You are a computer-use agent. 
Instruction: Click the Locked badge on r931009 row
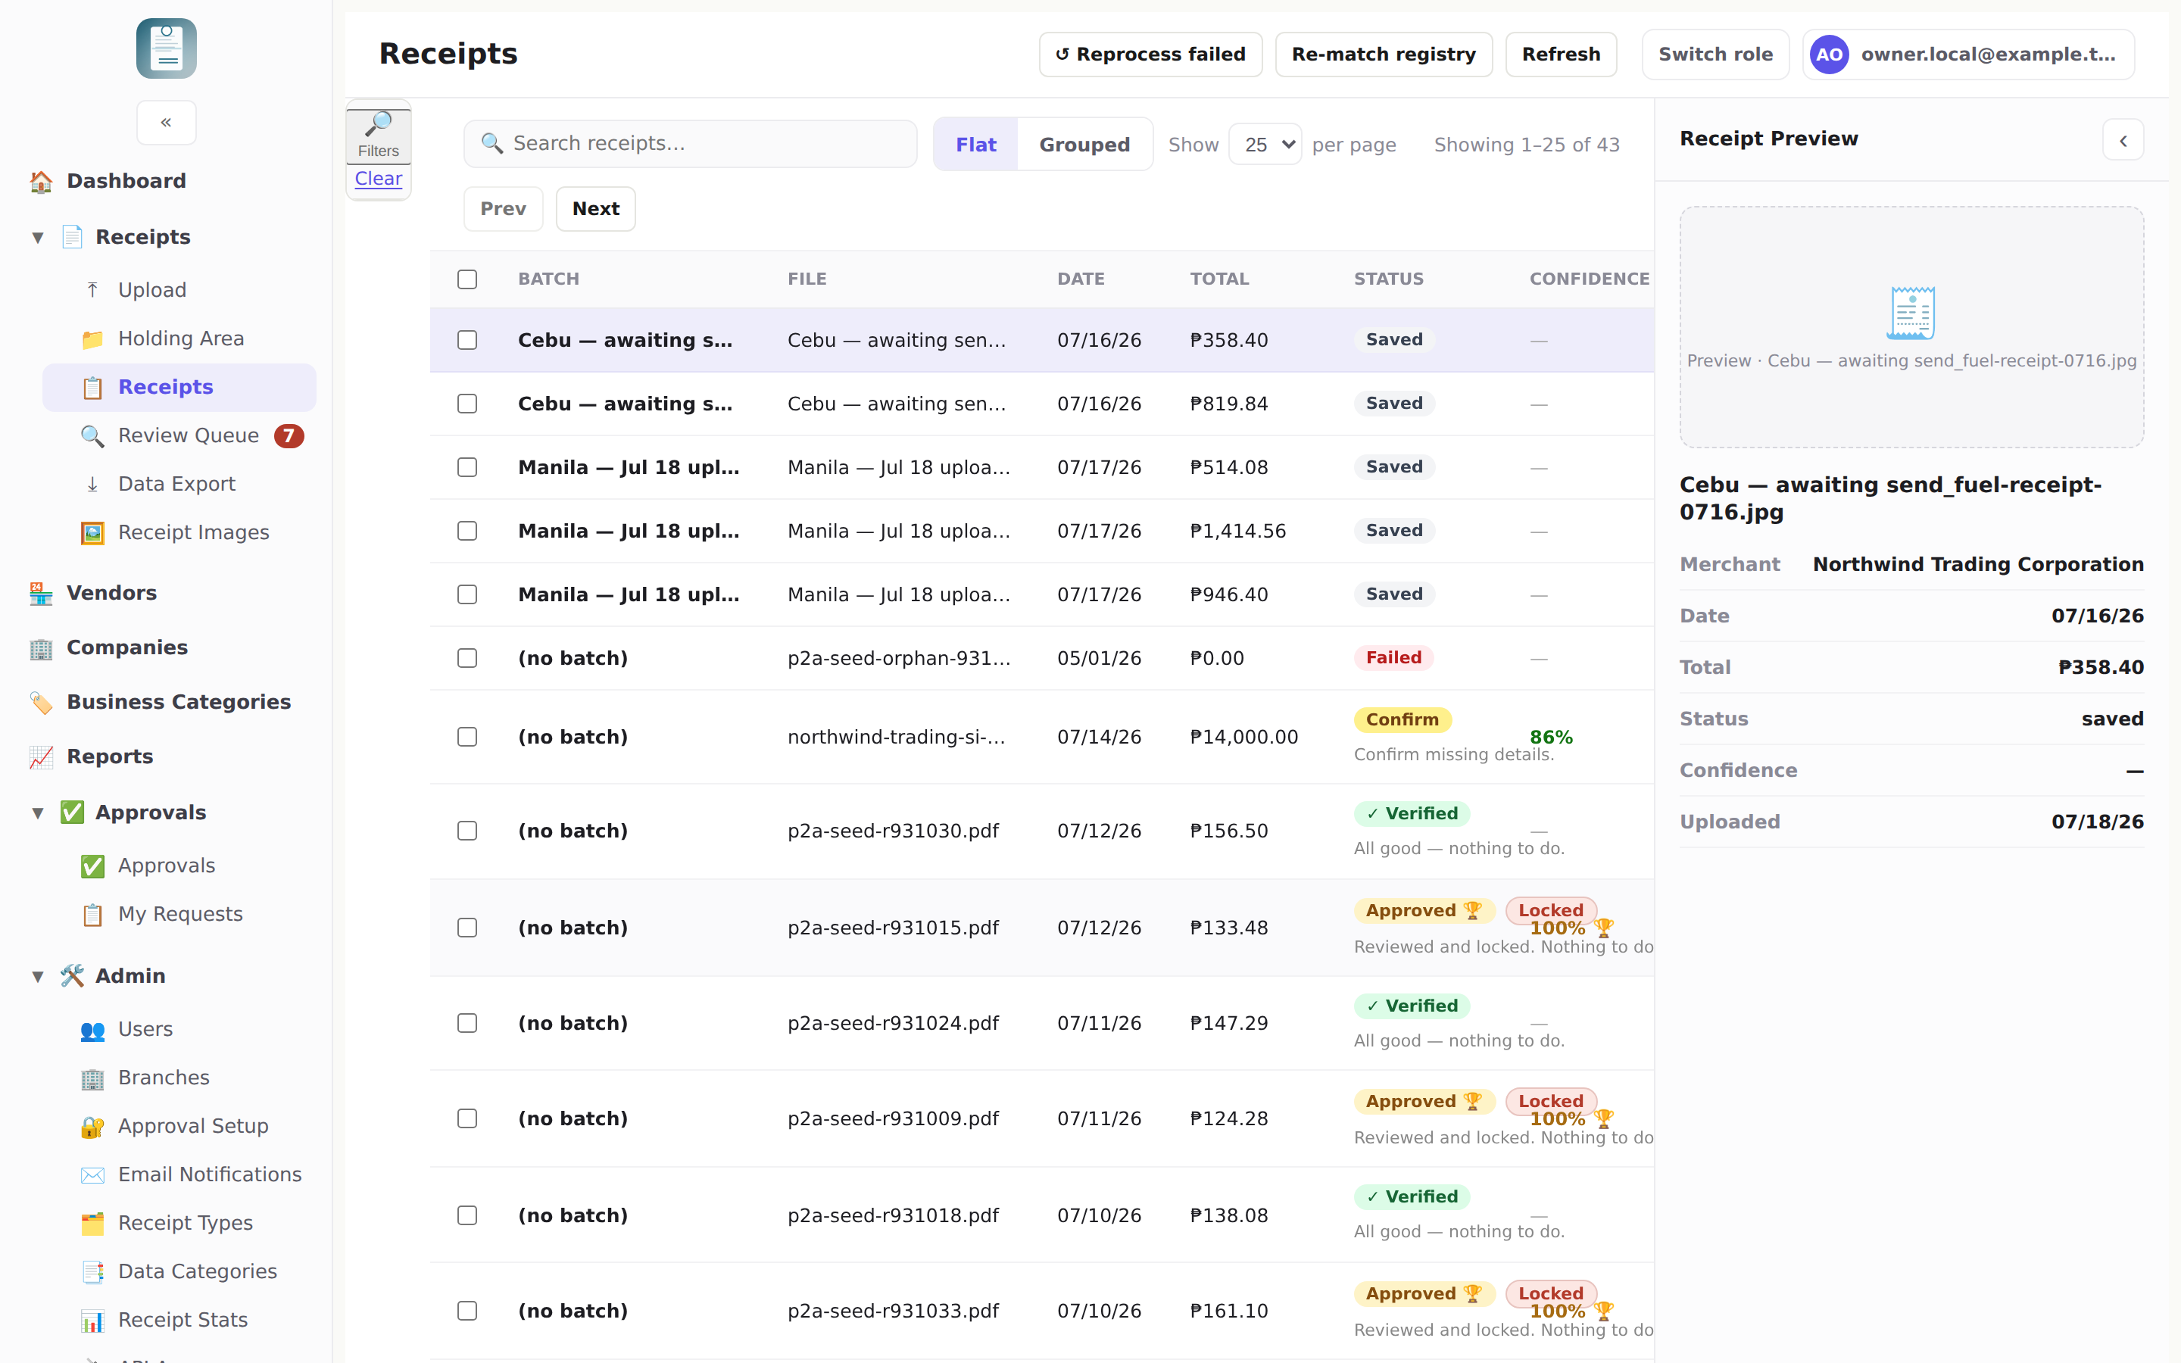(1550, 1102)
